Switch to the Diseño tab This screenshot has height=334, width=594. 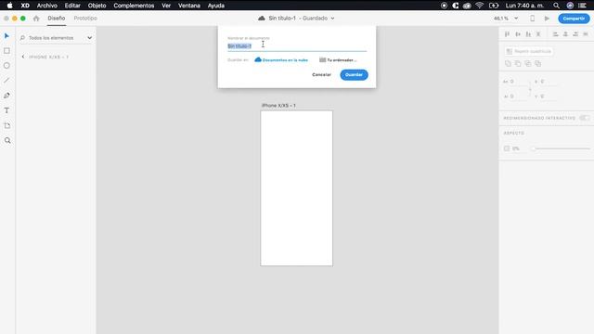(57, 19)
